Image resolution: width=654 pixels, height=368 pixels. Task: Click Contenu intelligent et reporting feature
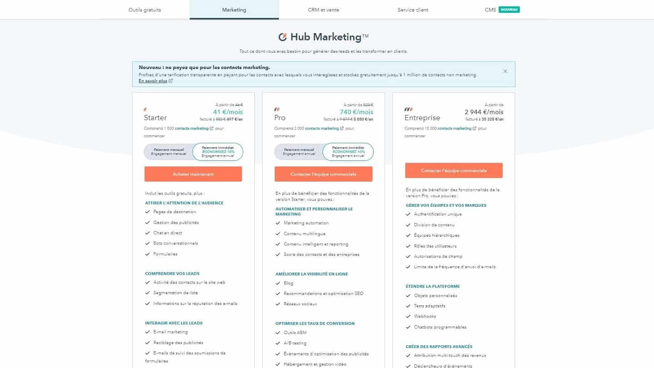point(316,244)
